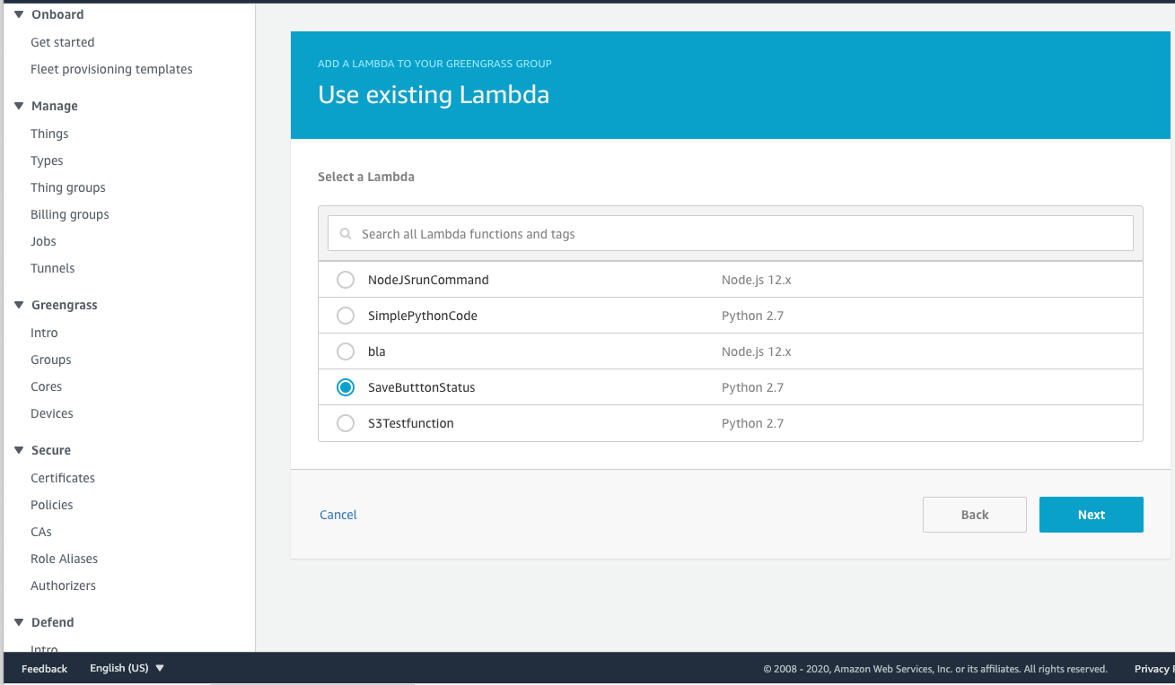Open the Thing groups page
Image resolution: width=1175 pixels, height=685 pixels.
pos(67,186)
